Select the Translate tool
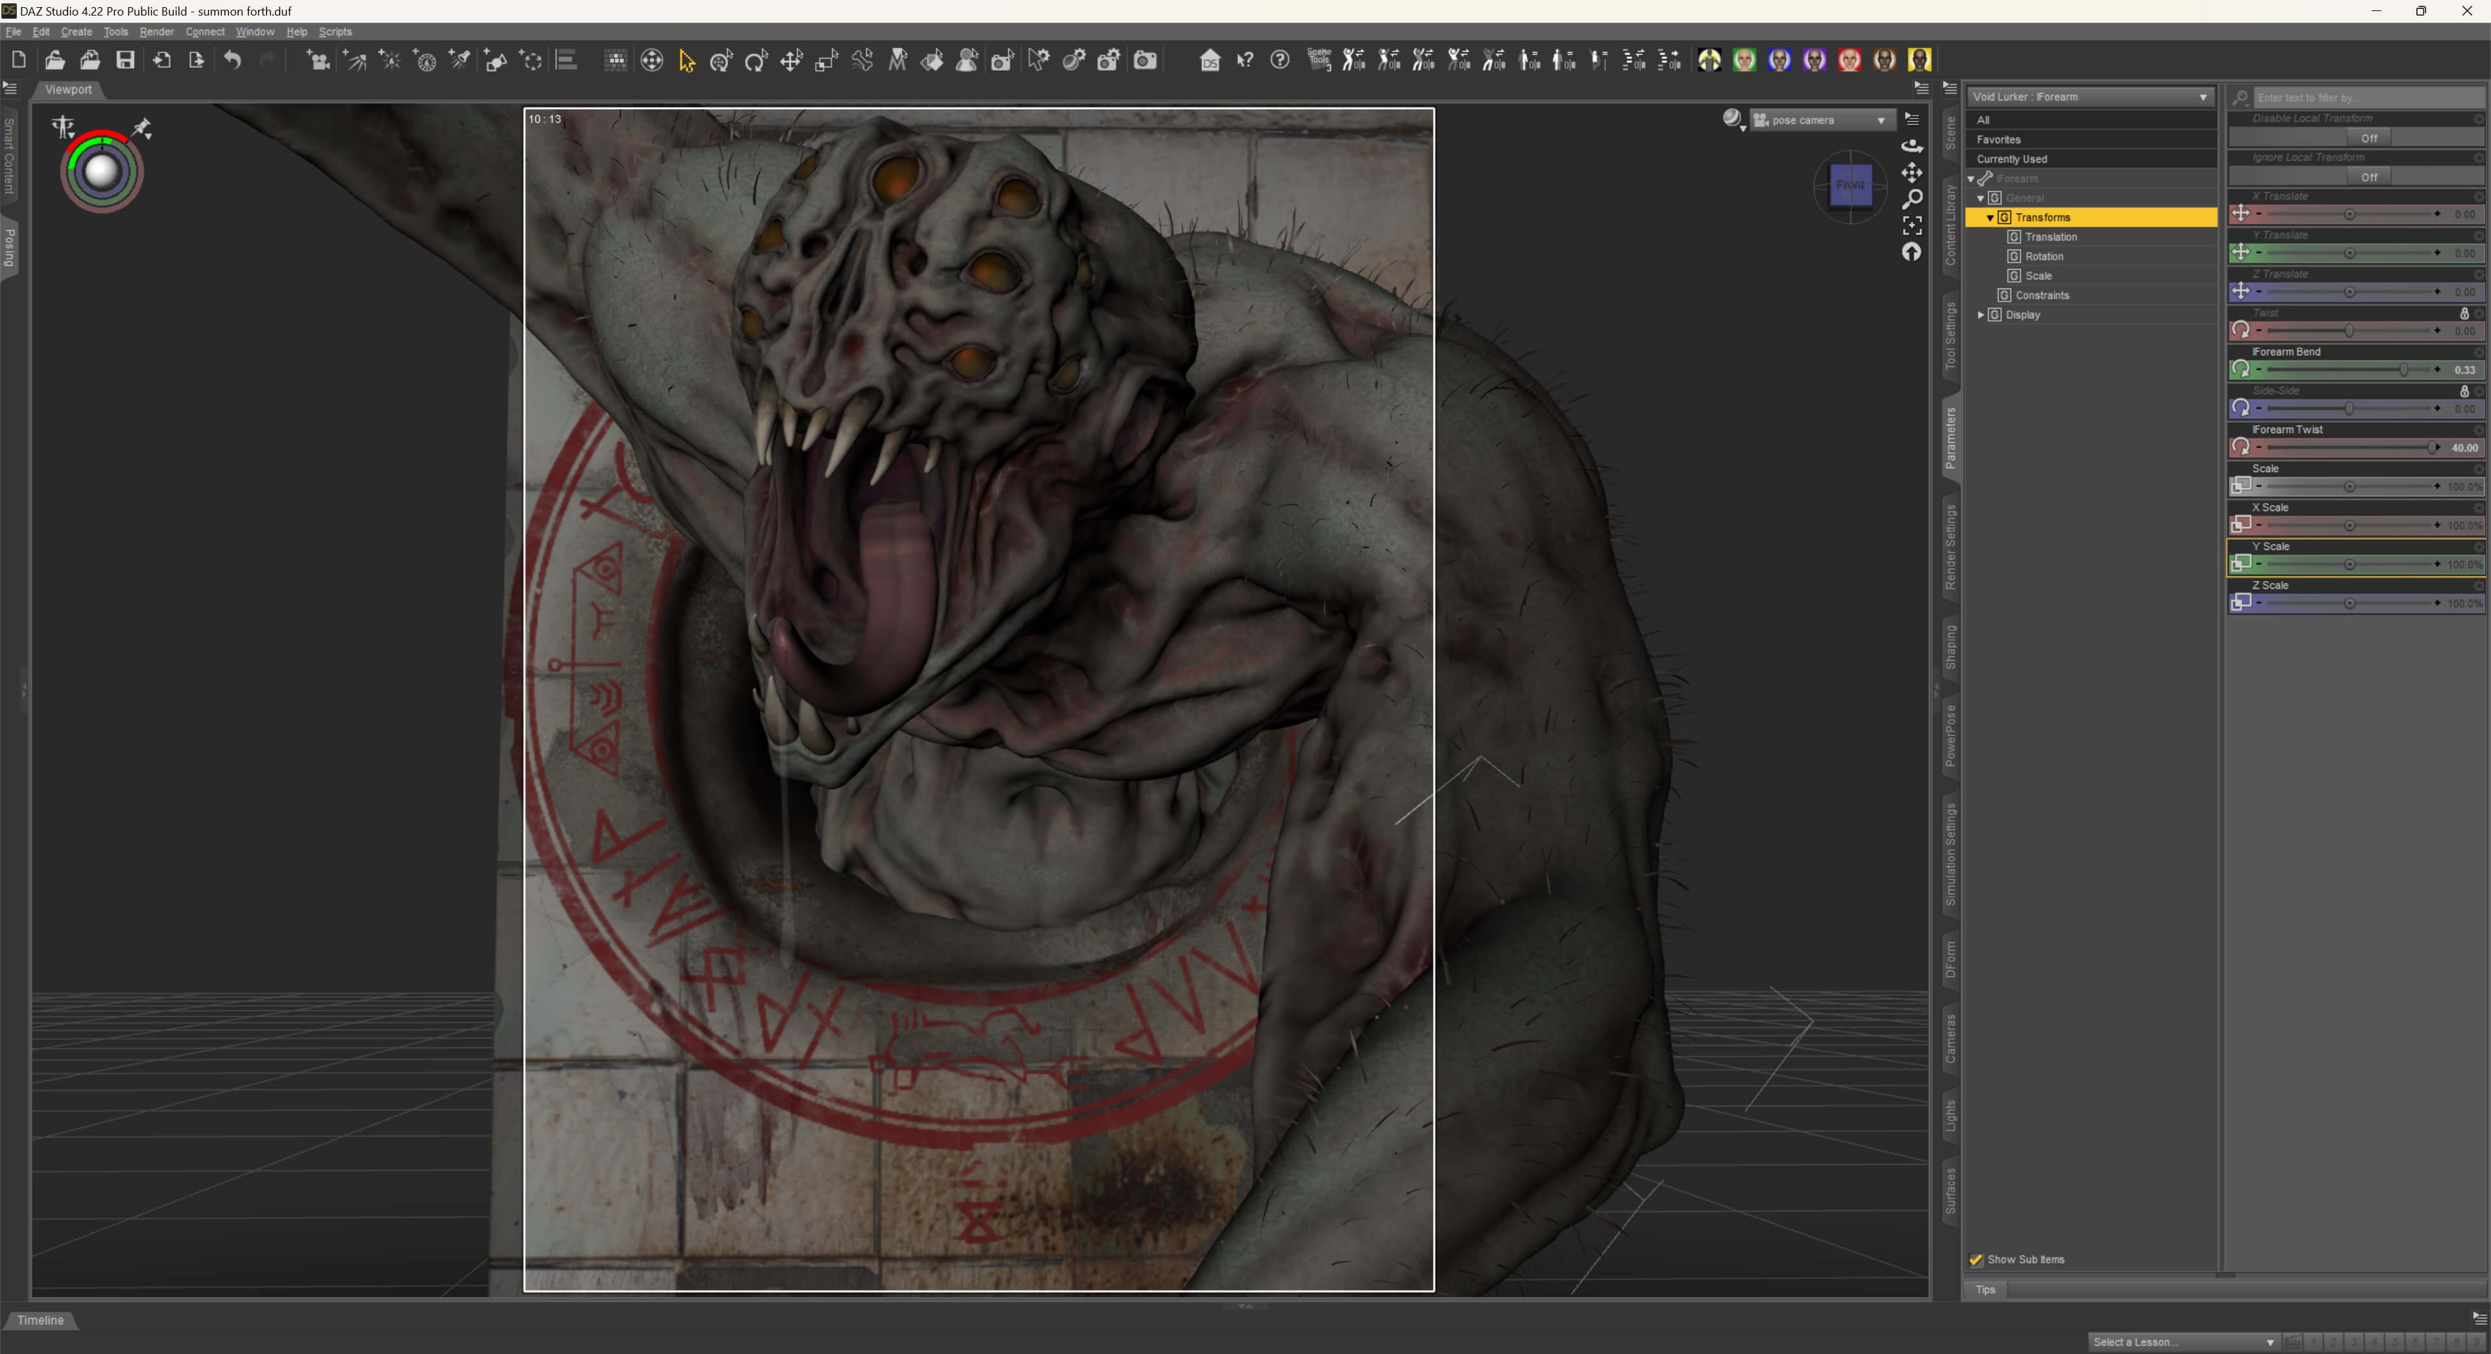This screenshot has height=1354, width=2491. pos(791,61)
